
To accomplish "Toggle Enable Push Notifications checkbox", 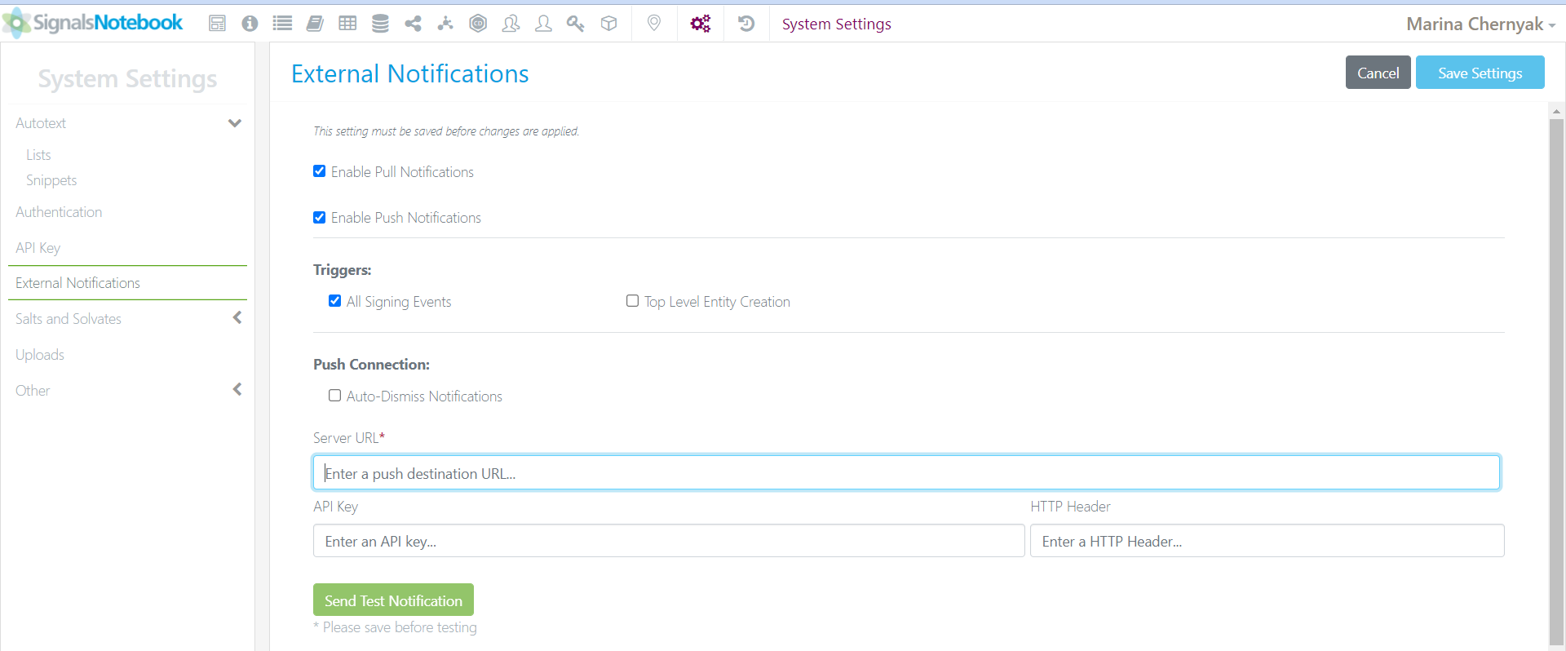I will point(320,217).
